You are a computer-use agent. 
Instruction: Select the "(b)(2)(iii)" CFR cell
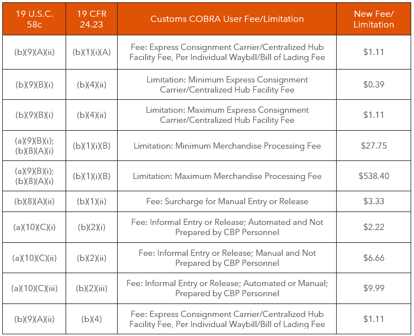[92, 288]
